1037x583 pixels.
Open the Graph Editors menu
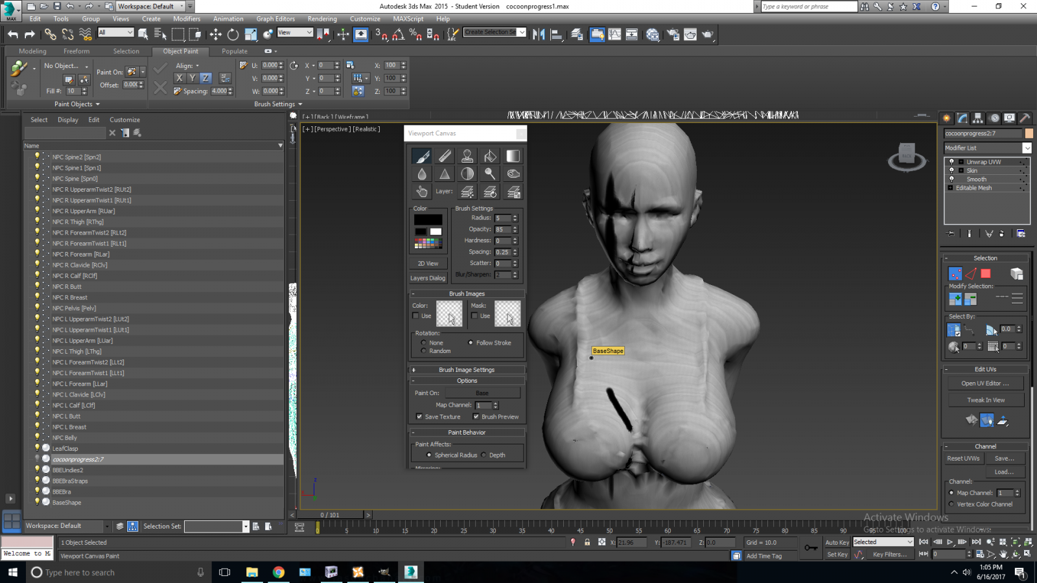(275, 19)
